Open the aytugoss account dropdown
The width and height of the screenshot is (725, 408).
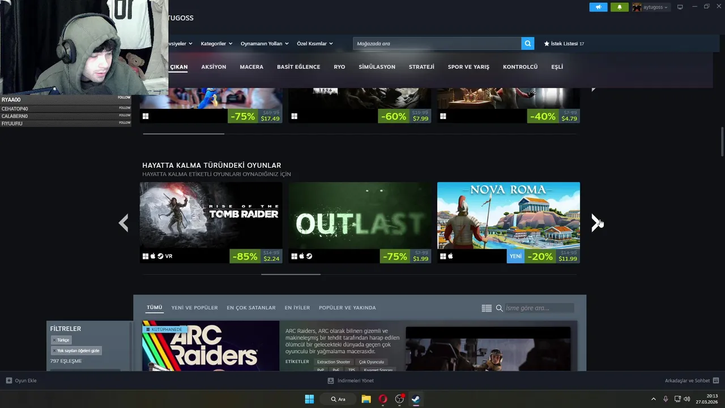click(x=651, y=7)
